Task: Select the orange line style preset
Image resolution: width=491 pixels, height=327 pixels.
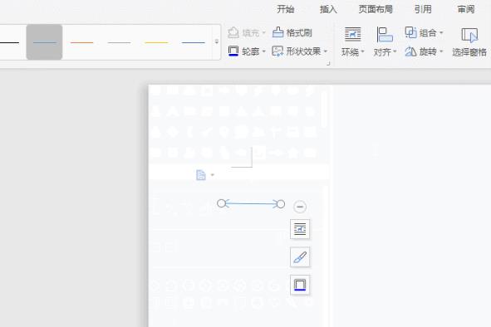Action: coord(81,42)
